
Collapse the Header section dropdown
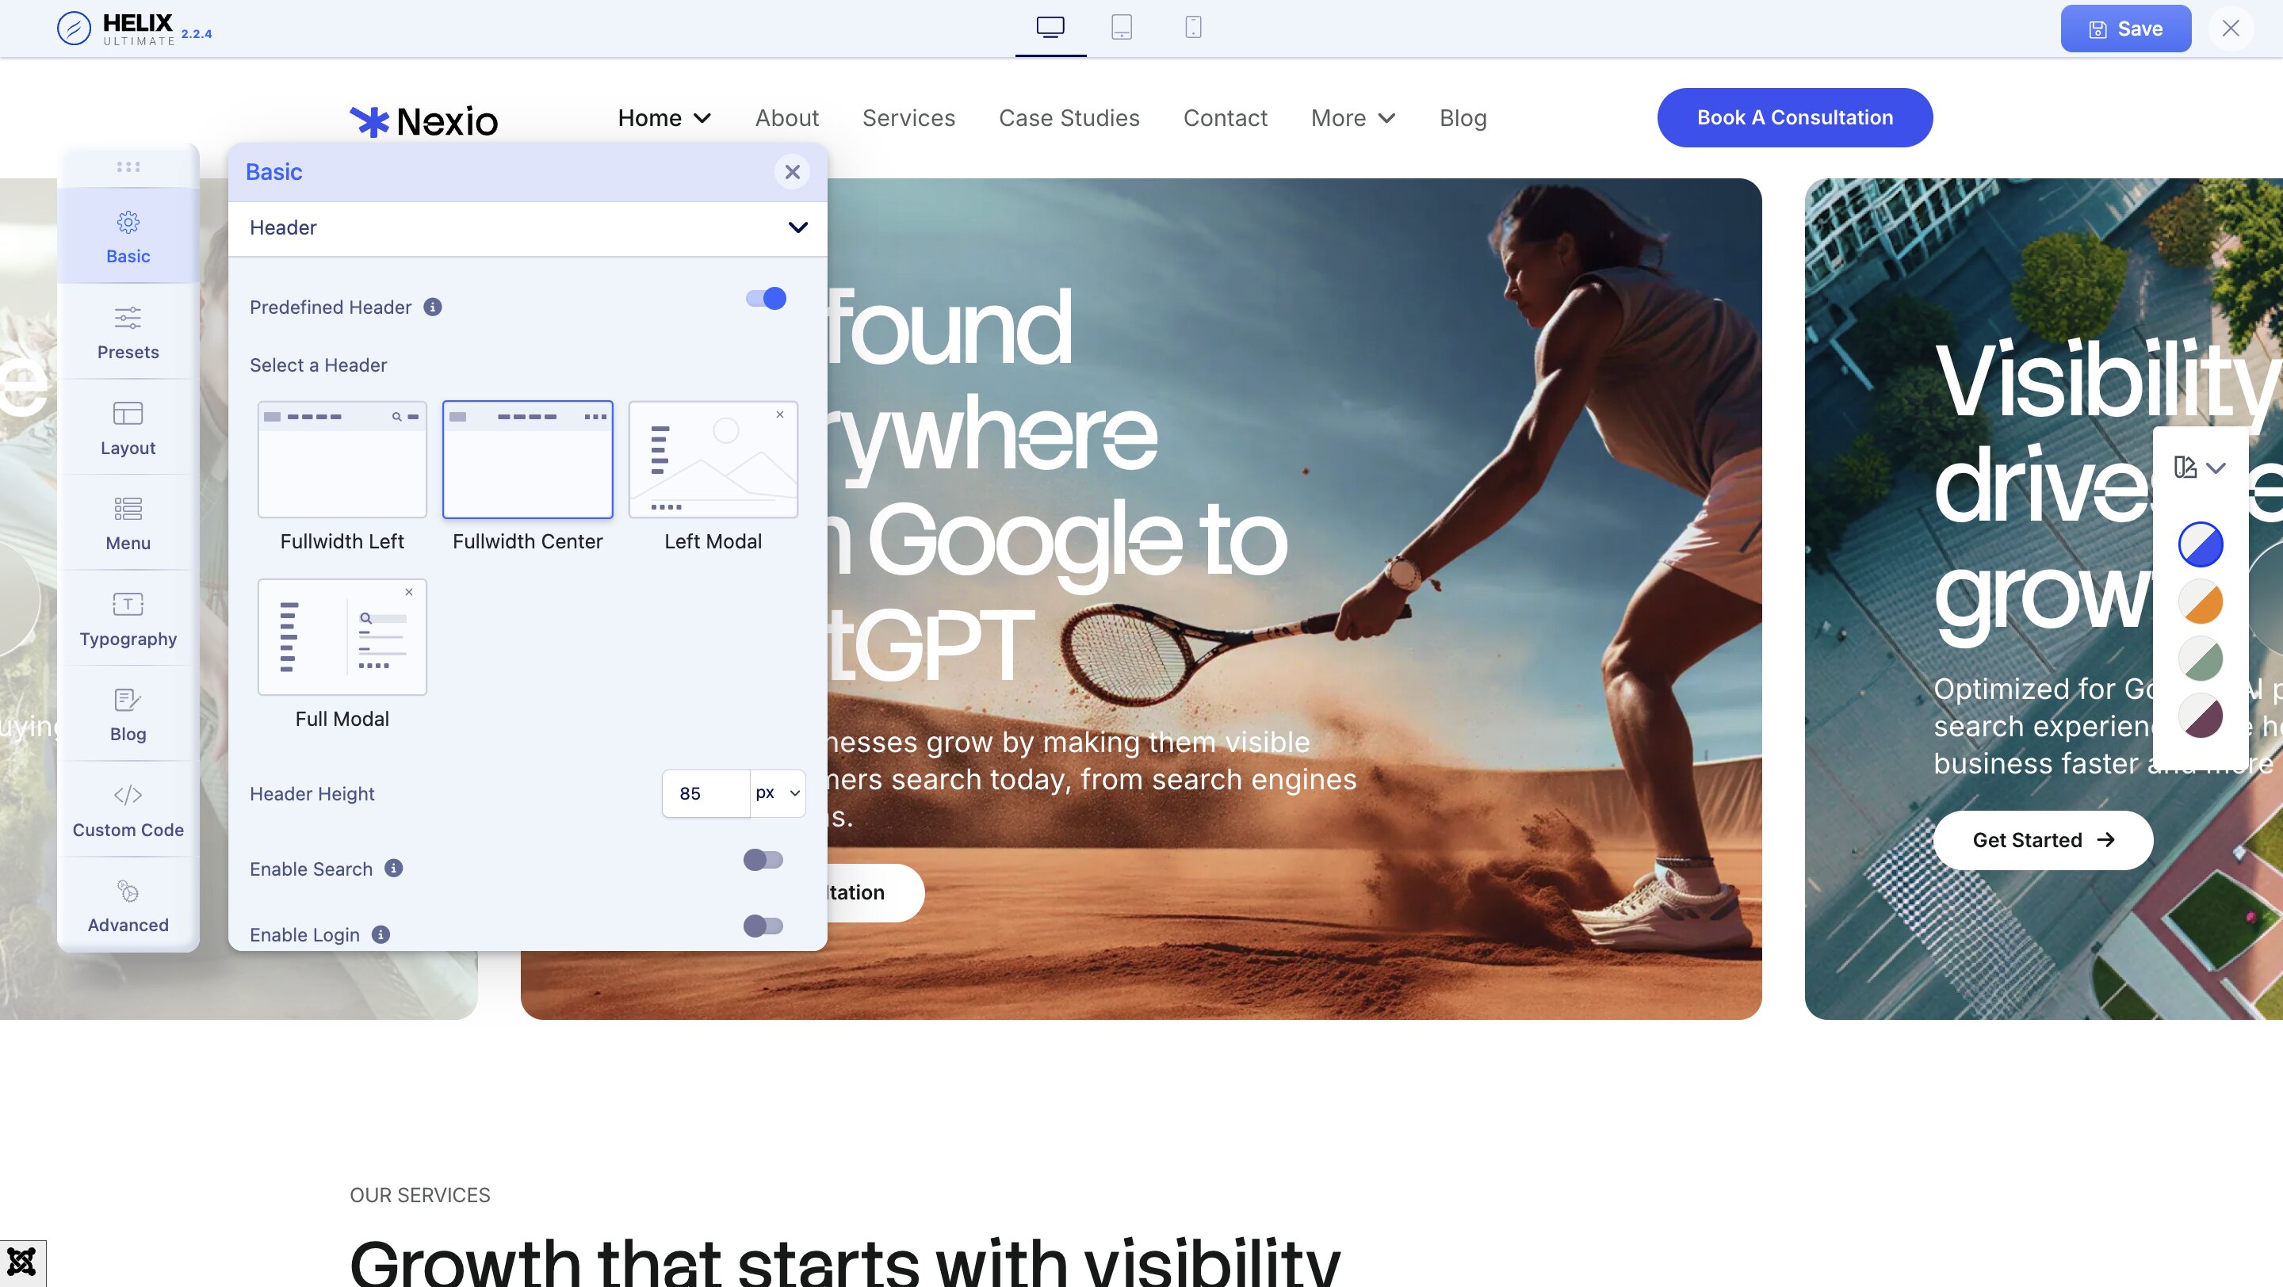click(797, 227)
